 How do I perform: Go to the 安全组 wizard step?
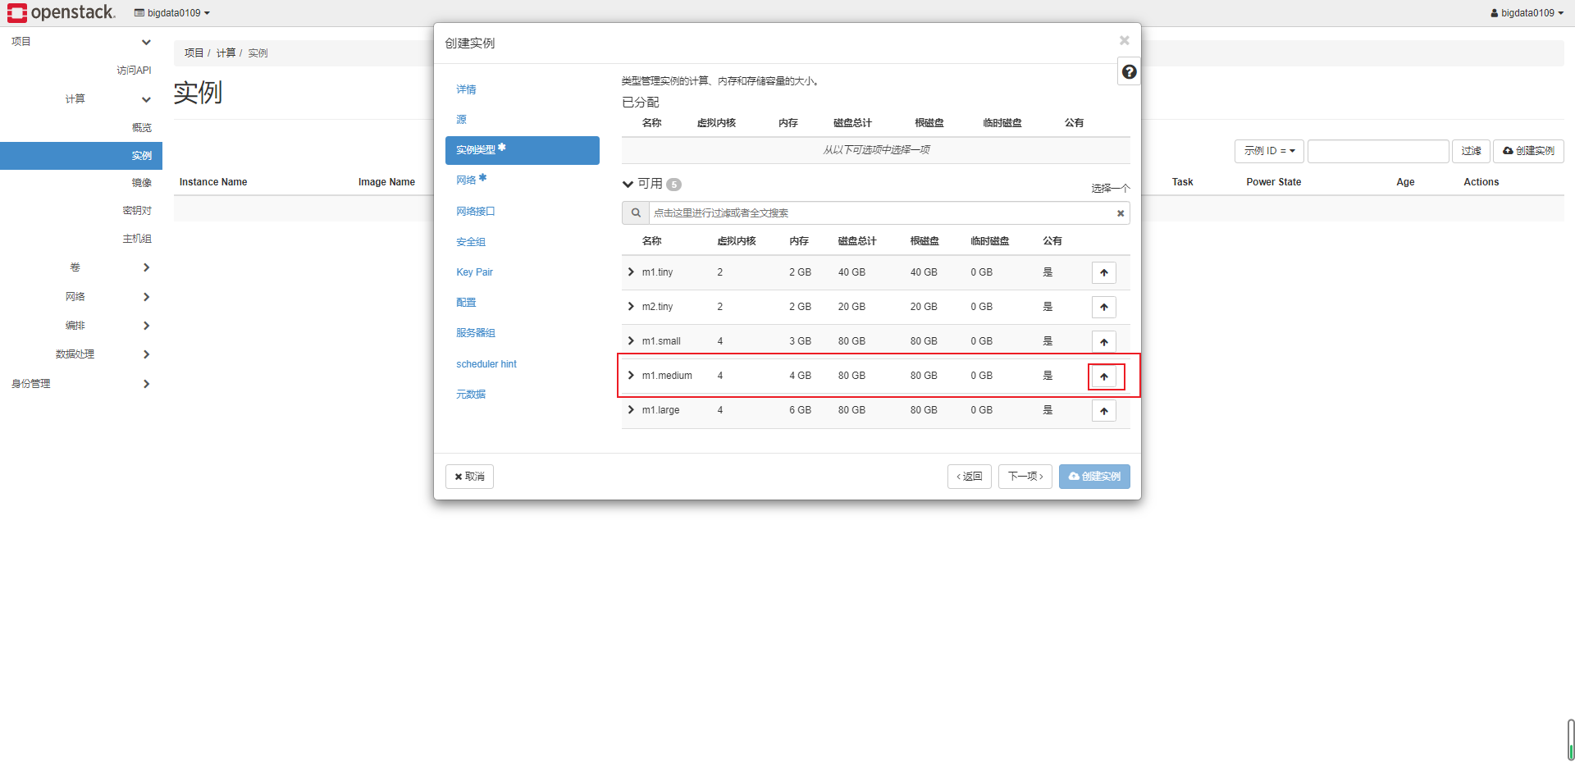pyautogui.click(x=471, y=242)
